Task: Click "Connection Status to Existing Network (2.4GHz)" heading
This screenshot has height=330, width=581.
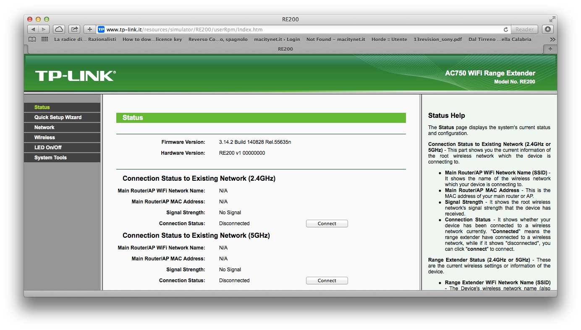Action: pyautogui.click(x=199, y=179)
